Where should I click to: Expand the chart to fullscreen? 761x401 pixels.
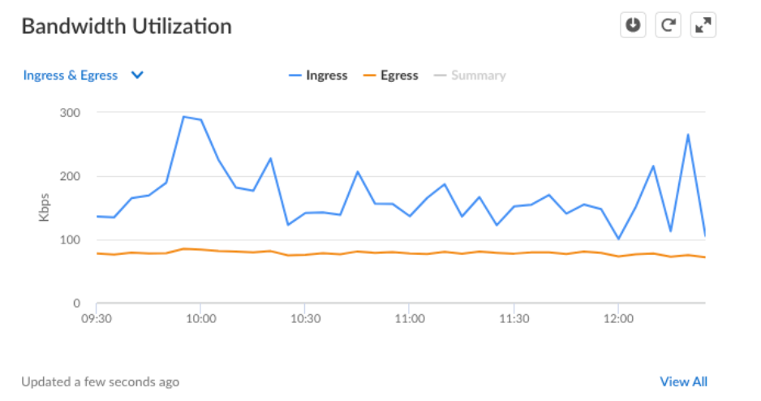click(703, 25)
